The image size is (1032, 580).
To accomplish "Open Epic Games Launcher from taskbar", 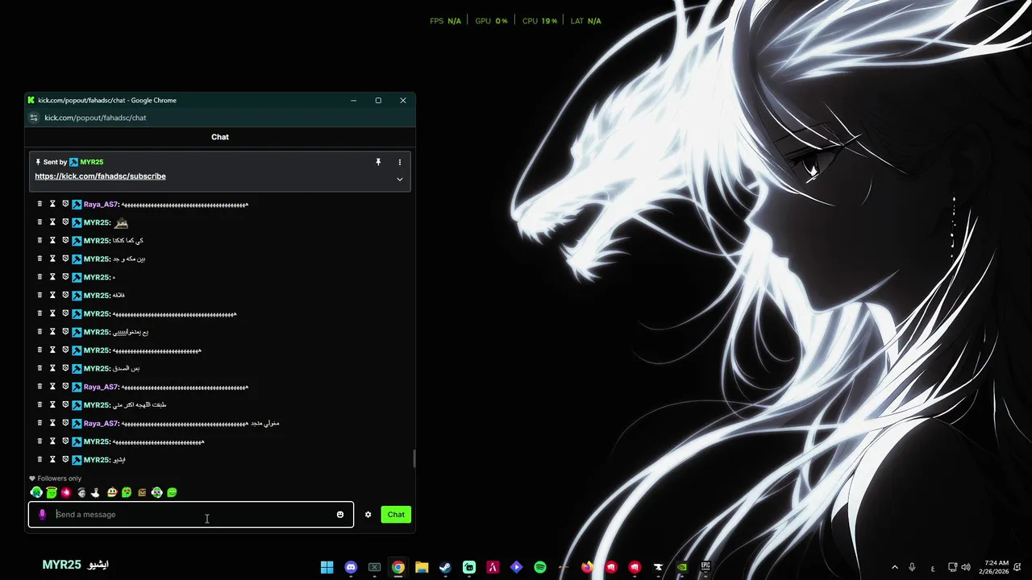I will (x=705, y=567).
